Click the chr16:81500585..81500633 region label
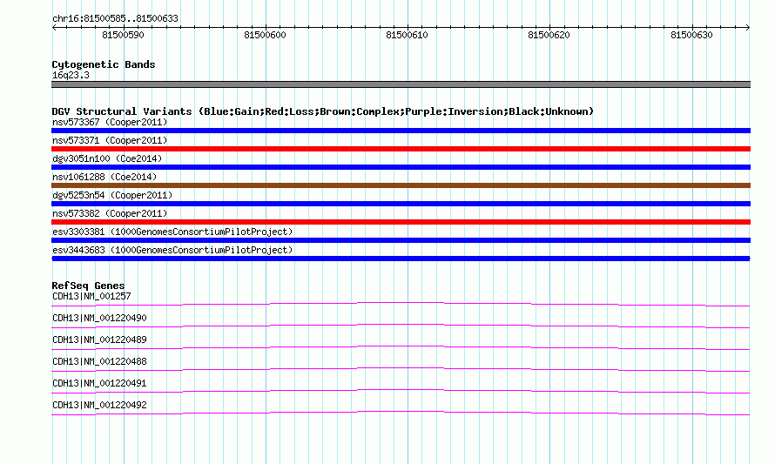Image resolution: width=775 pixels, height=464 pixels. pyautogui.click(x=115, y=18)
